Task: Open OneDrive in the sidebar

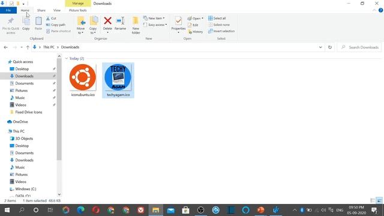Action: pos(20,122)
